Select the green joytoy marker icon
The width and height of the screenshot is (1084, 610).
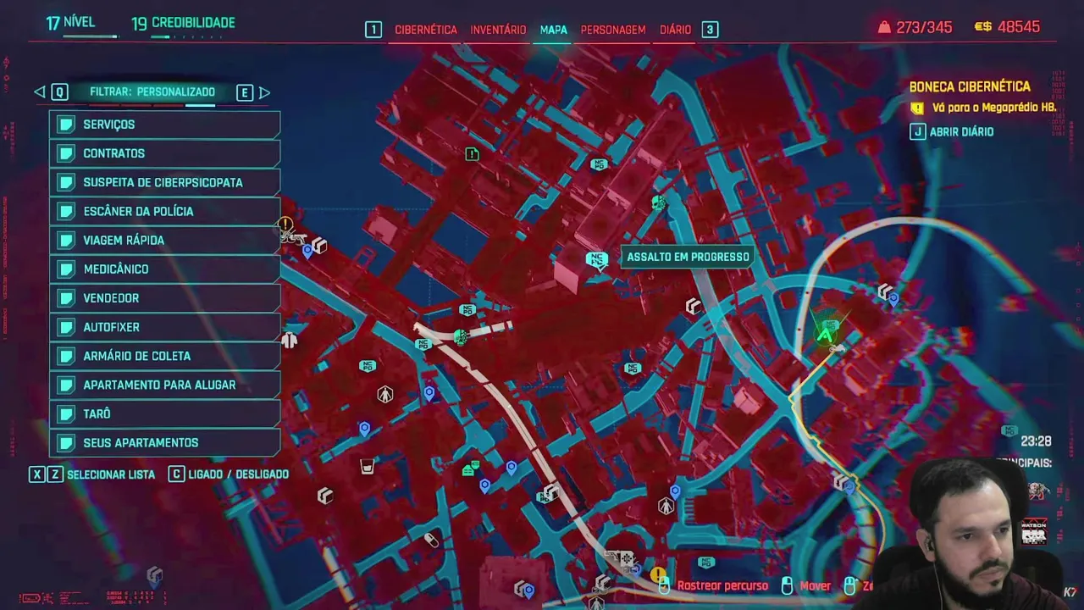point(659,202)
